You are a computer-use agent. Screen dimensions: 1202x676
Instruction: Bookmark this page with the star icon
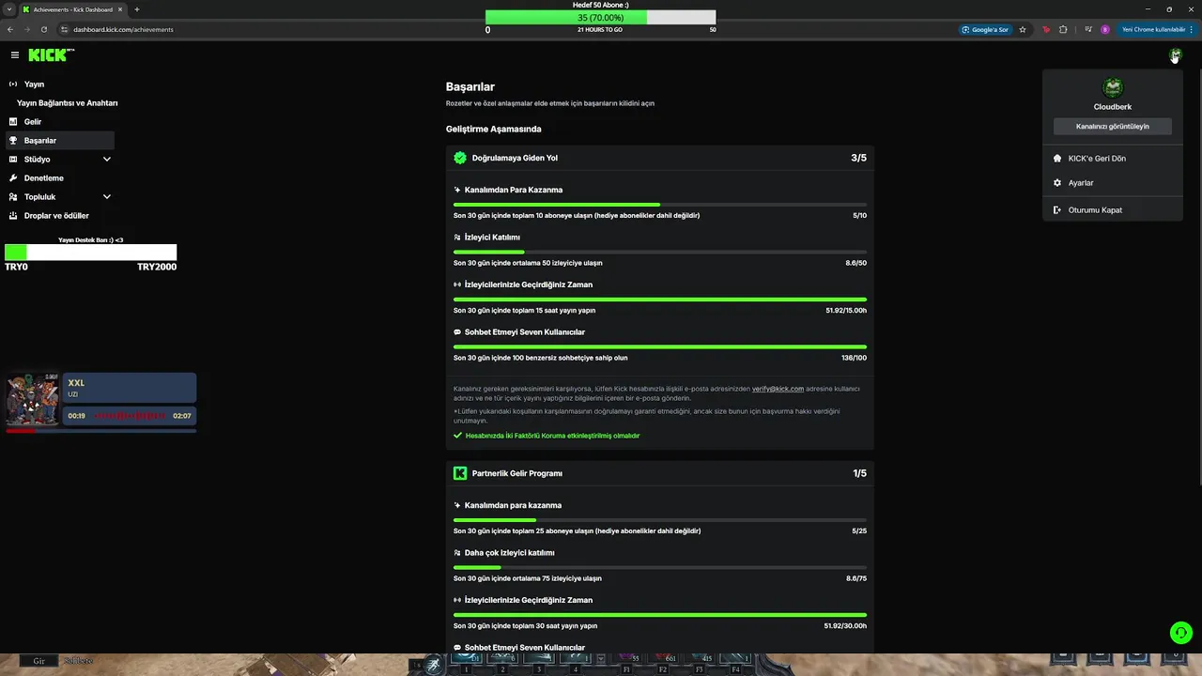(1023, 29)
